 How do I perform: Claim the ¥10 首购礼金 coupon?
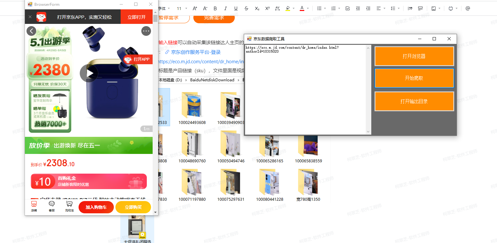coord(89,181)
